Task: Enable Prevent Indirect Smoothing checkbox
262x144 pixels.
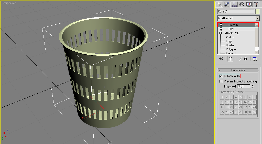Action: (221, 81)
